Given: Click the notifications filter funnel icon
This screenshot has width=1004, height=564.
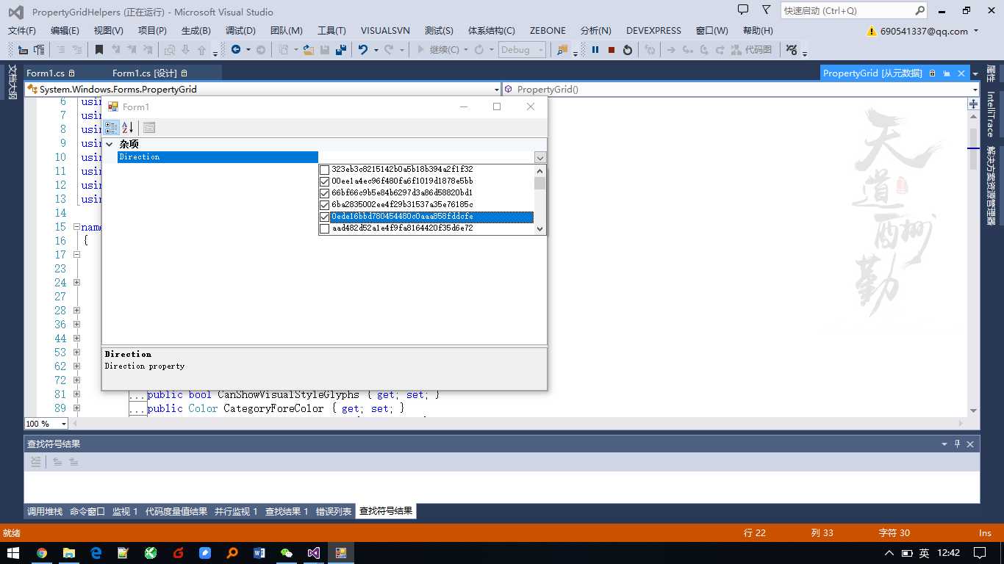Looking at the screenshot, I should tap(767, 10).
